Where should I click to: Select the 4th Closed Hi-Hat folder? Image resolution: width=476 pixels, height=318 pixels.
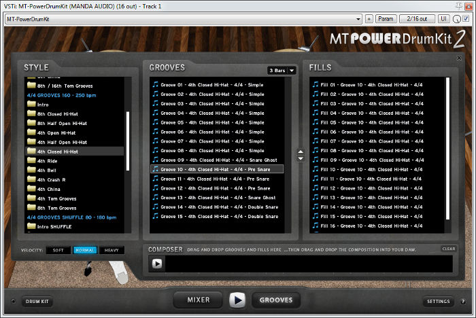point(75,151)
